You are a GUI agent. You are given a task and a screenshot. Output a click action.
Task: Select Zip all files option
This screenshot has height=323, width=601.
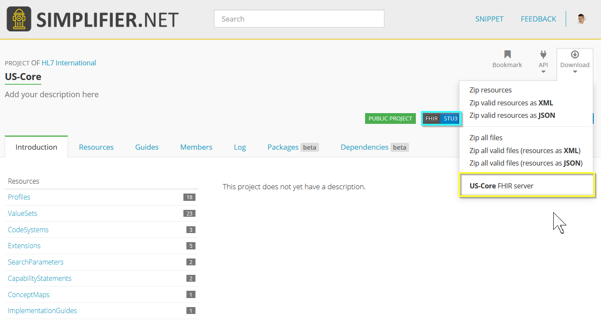[486, 138]
